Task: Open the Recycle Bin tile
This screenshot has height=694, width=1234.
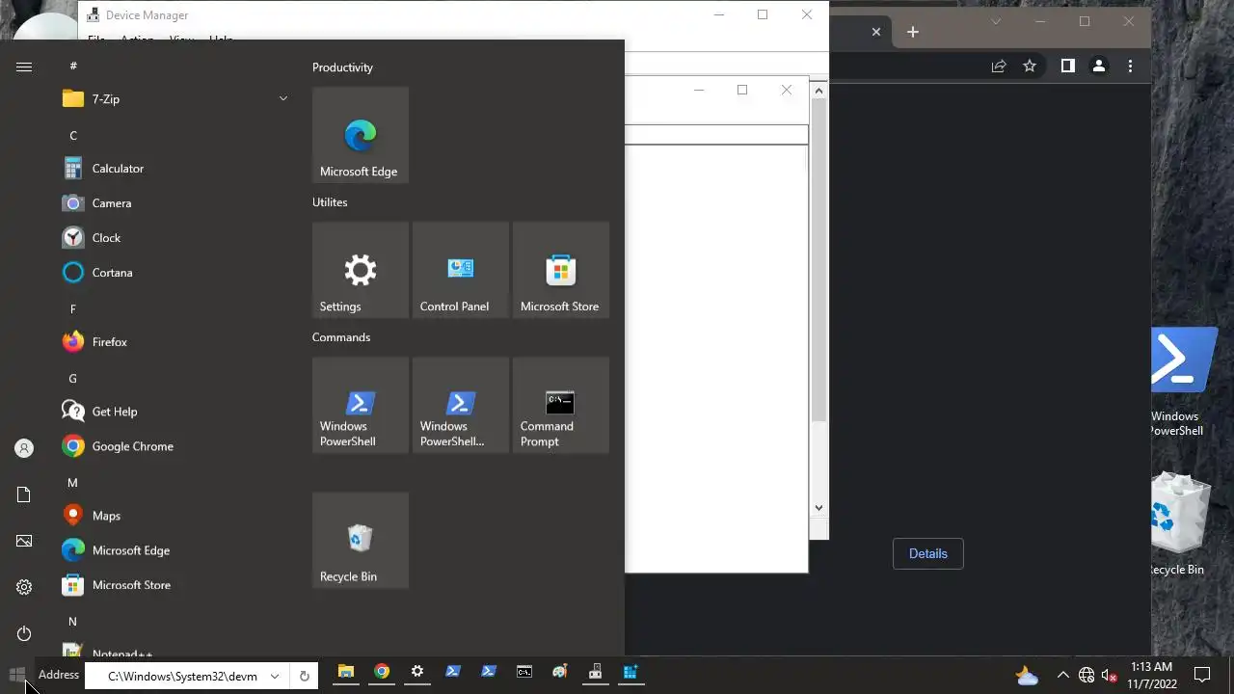Action: point(361,540)
